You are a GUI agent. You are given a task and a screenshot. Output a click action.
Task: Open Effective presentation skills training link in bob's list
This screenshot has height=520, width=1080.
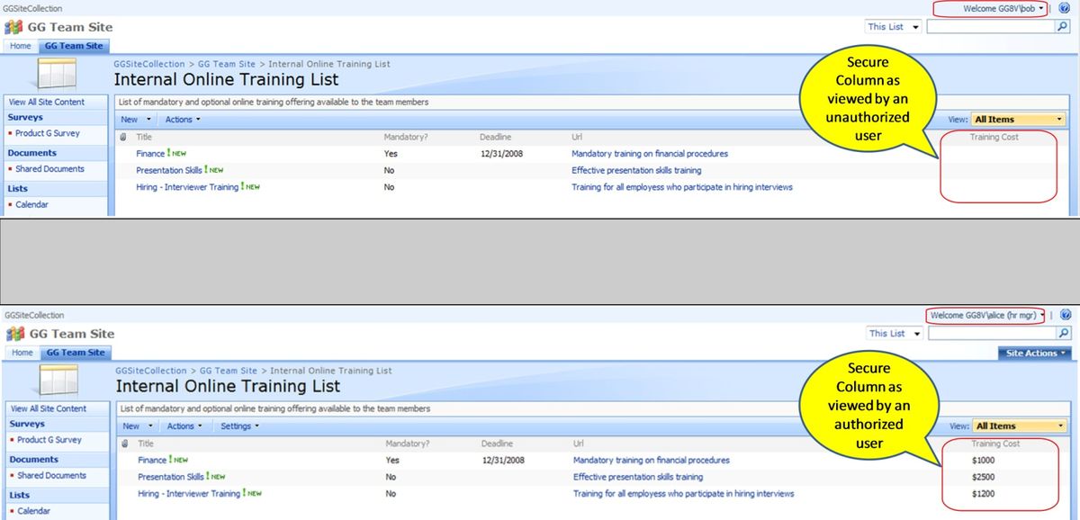click(x=636, y=170)
